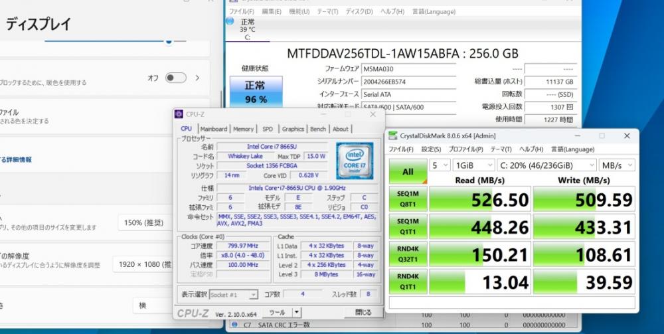This screenshot has width=664, height=334.
Task: Open CrystalDiskMark 言語(Language) menu
Action: pyautogui.click(x=572, y=149)
